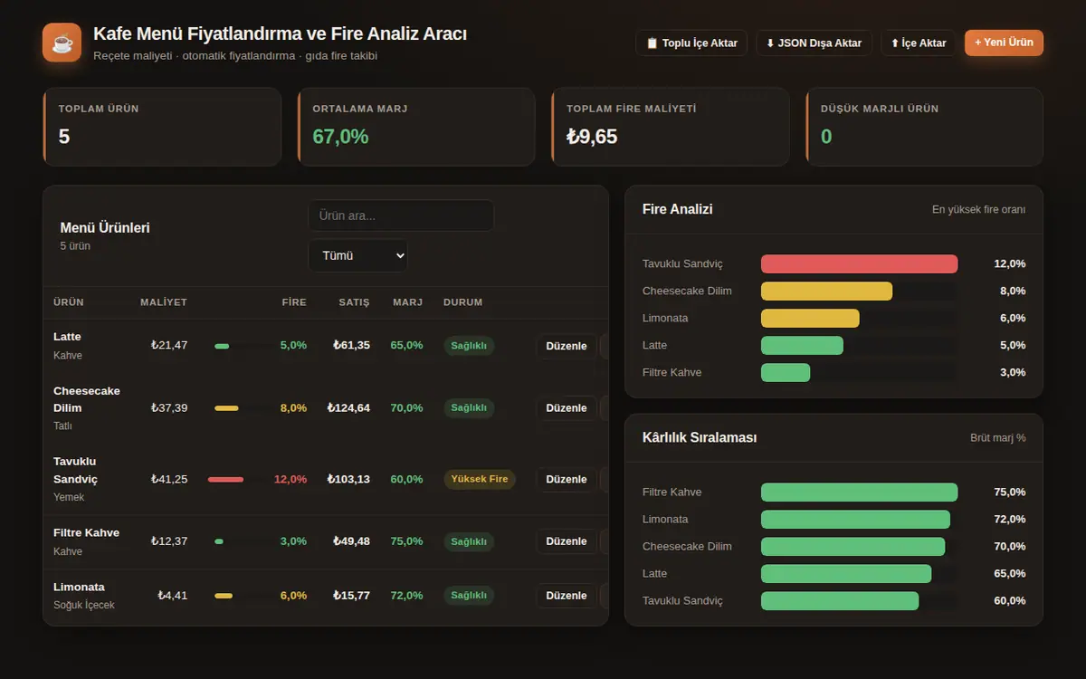Viewport: 1086px width, 679px height.
Task: Focus the Ürün ara search field
Action: (401, 215)
